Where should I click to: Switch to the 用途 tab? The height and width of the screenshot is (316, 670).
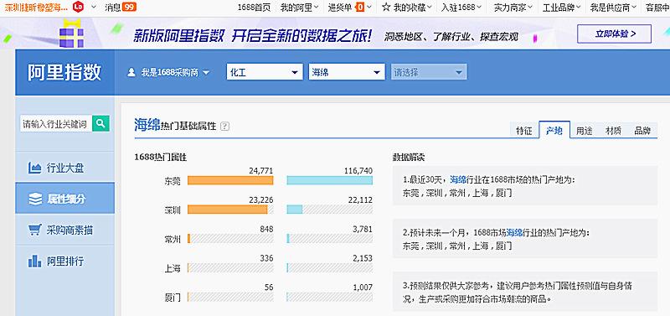coord(584,131)
